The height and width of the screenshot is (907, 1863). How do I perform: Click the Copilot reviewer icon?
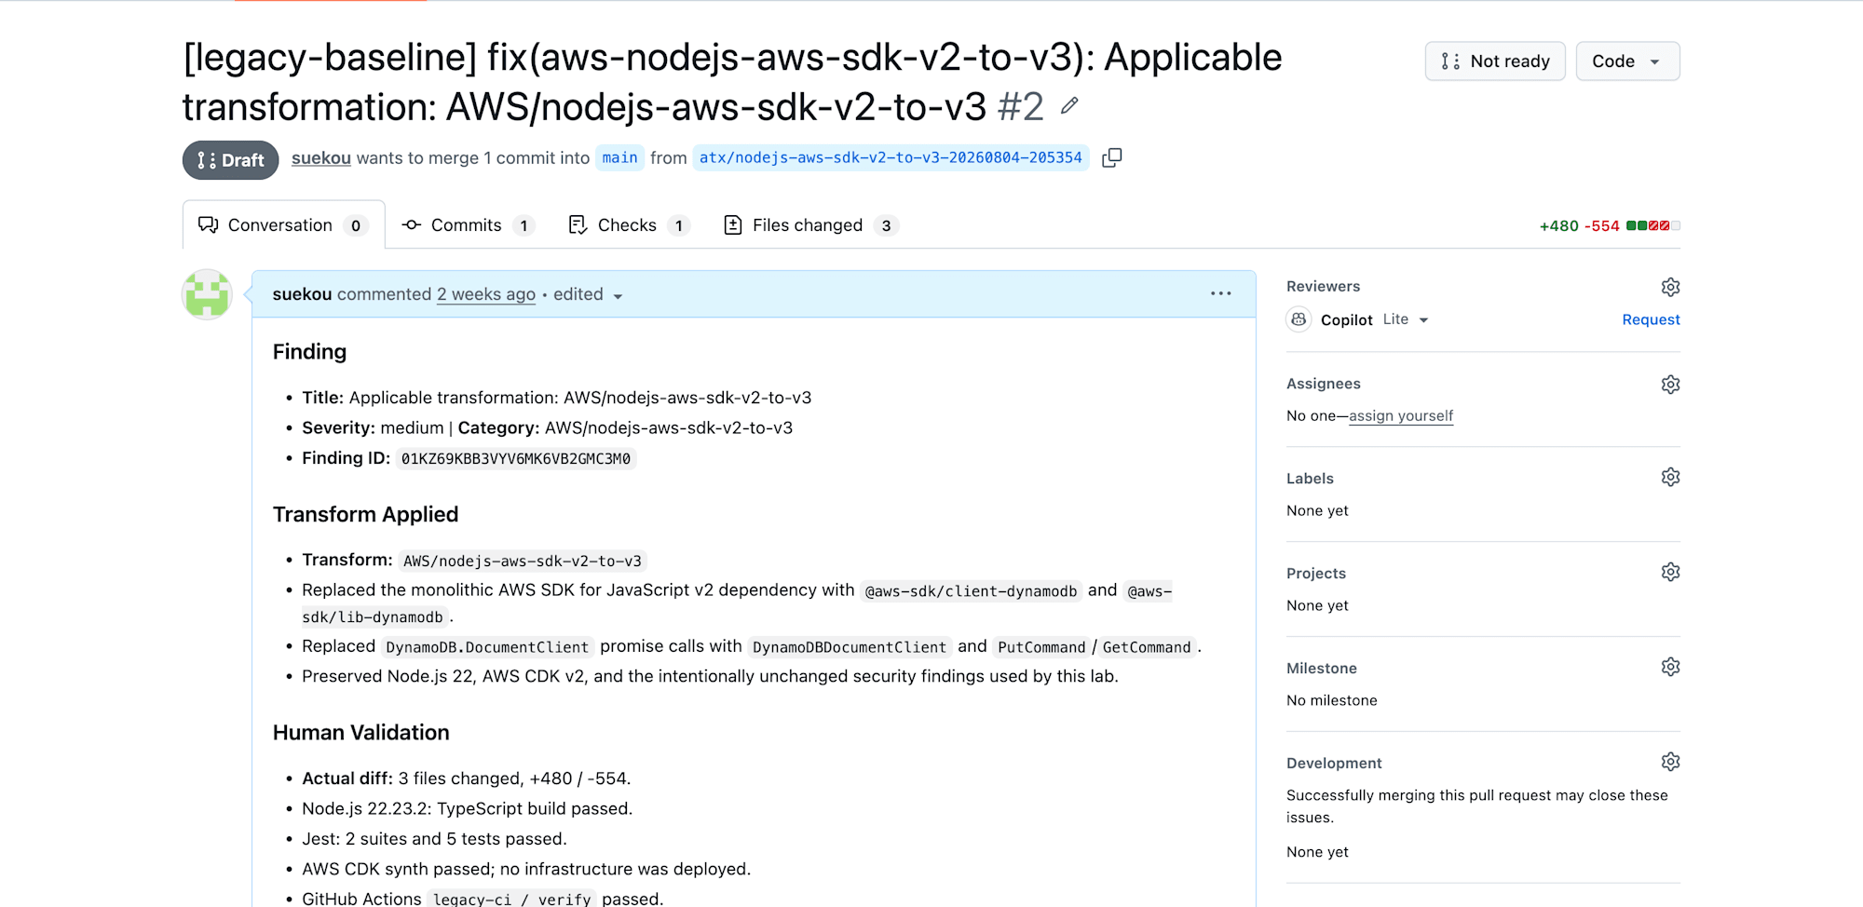[1299, 319]
